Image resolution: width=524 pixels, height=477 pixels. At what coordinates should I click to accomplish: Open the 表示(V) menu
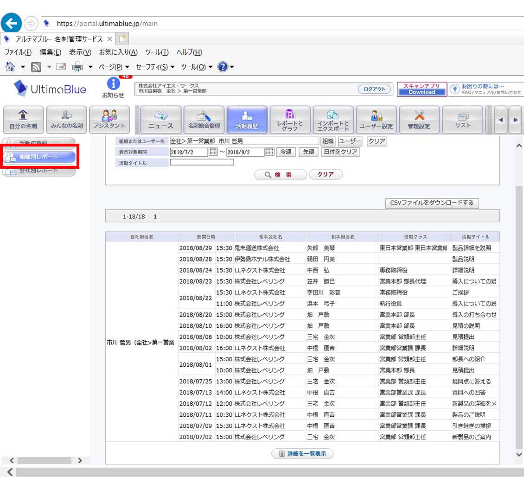(80, 52)
